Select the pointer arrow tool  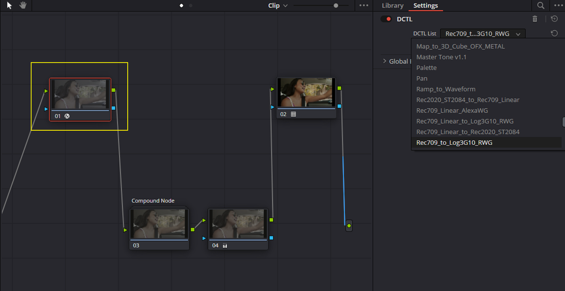(10, 5)
